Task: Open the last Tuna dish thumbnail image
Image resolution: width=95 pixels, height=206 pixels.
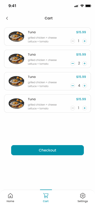Action: click(16, 104)
